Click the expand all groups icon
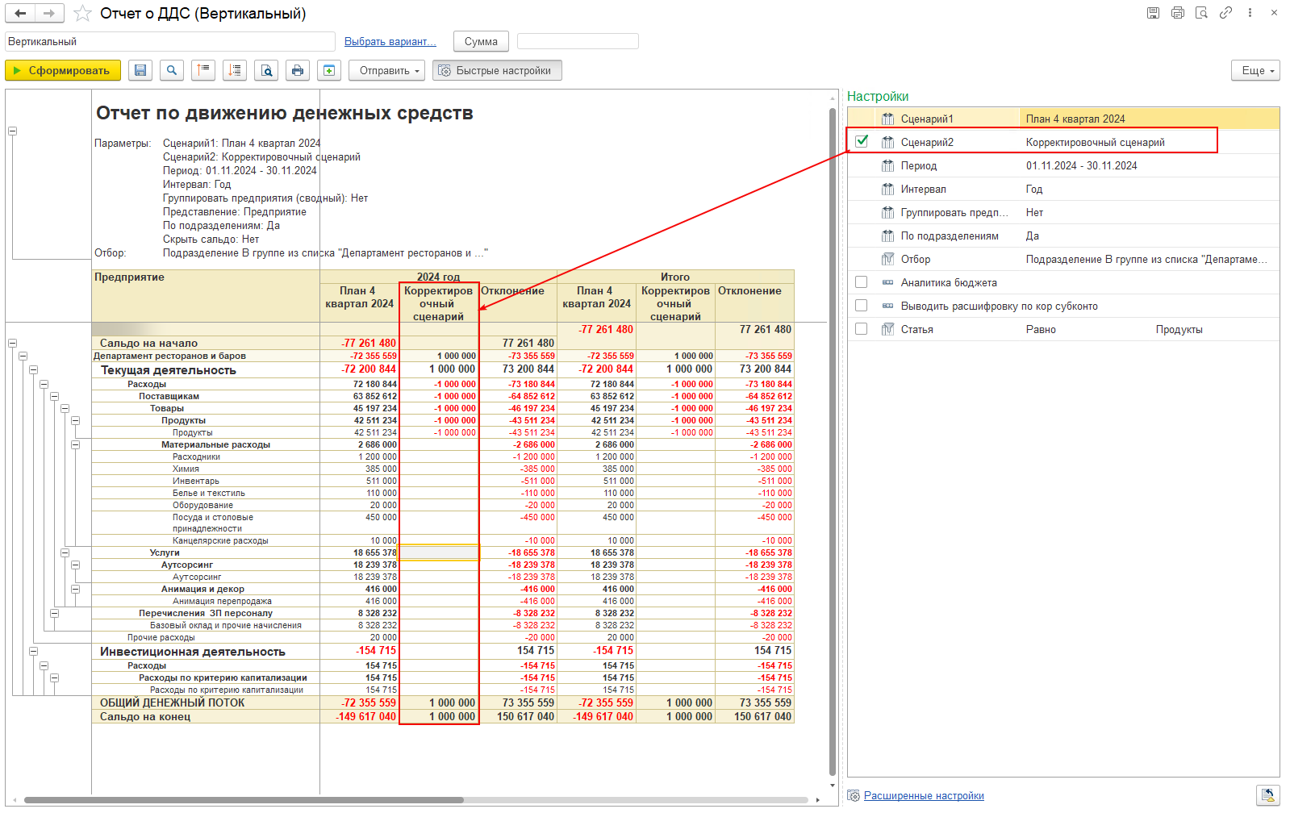This screenshot has height=813, width=1290. pos(235,70)
